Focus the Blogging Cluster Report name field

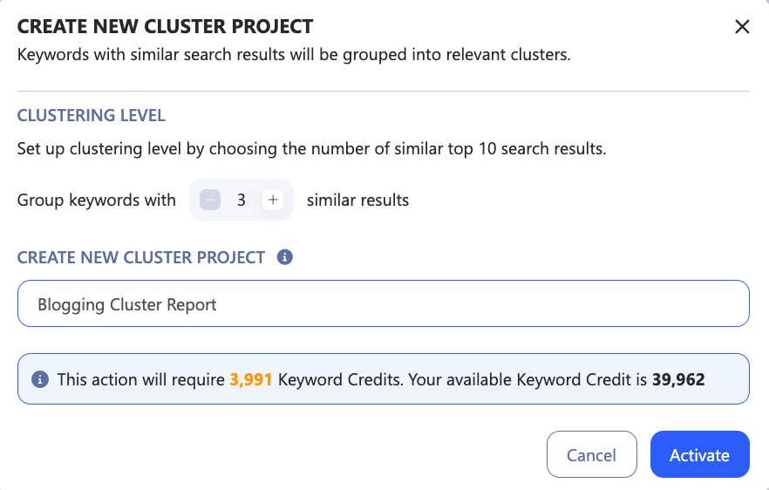point(384,303)
